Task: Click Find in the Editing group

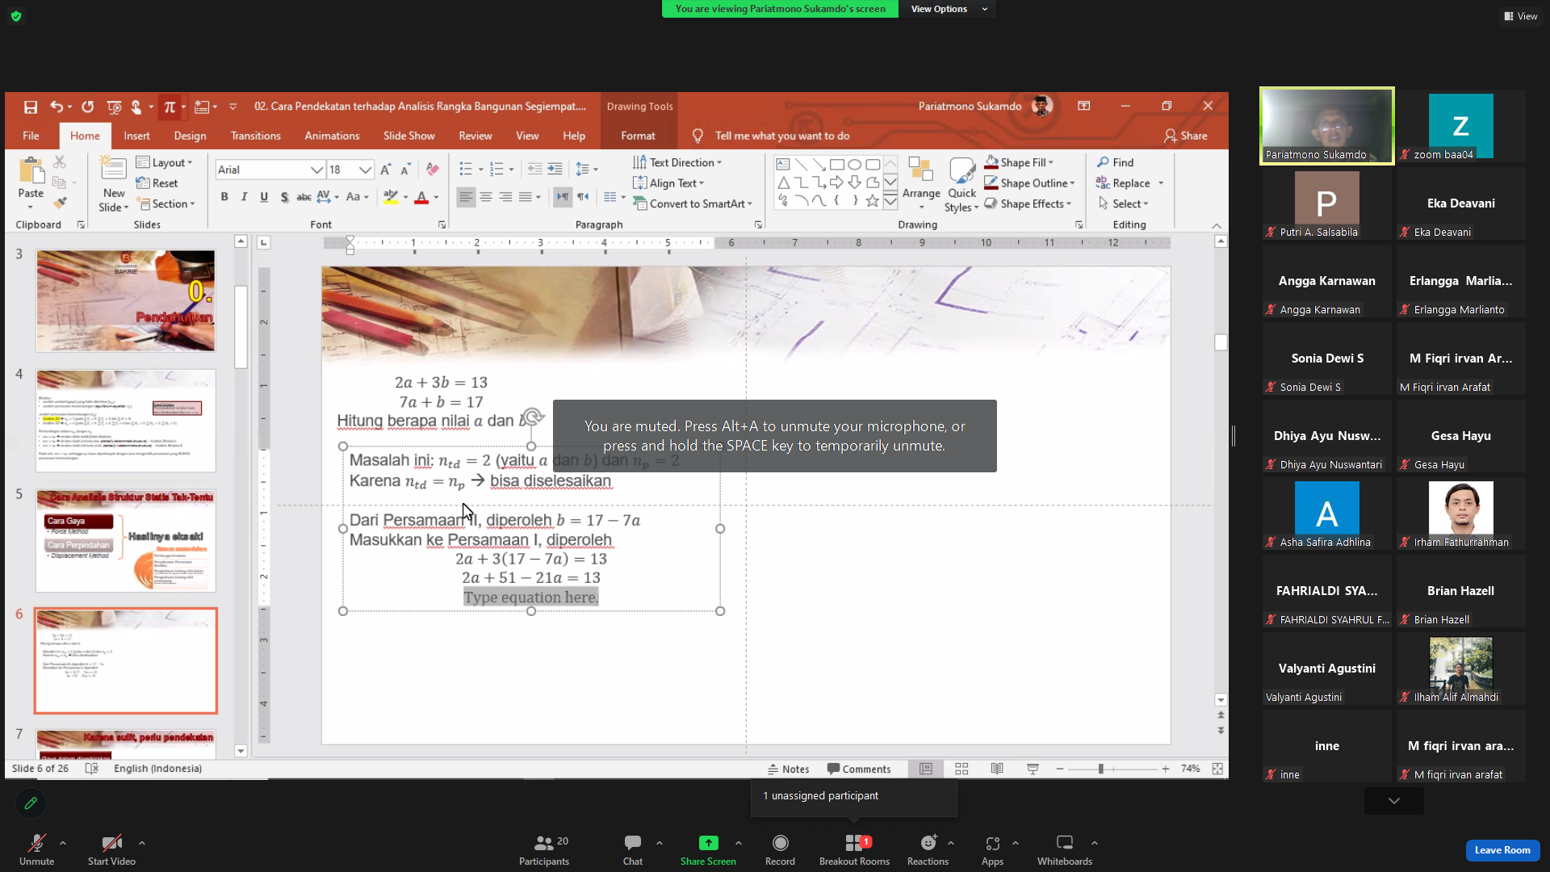Action: [x=1115, y=162]
